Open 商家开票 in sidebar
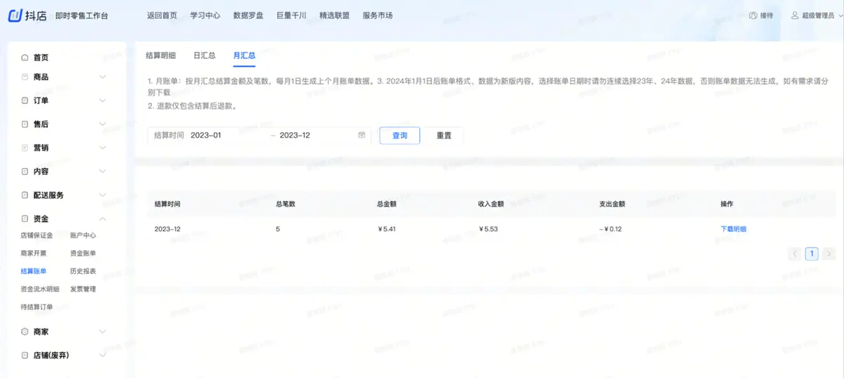The image size is (844, 378). point(34,253)
